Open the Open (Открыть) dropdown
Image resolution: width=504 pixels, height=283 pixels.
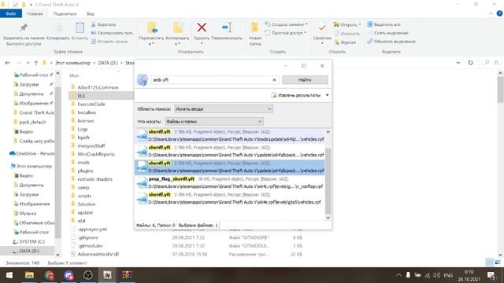347,24
